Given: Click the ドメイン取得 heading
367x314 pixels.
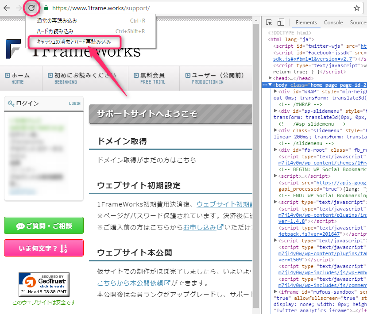Looking at the screenshot, I should point(122,141).
